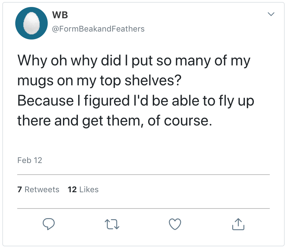Click the bold number 7 before Retweets

pyautogui.click(x=20, y=190)
